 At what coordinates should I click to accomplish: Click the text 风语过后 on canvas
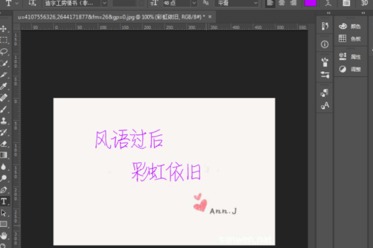tap(129, 139)
